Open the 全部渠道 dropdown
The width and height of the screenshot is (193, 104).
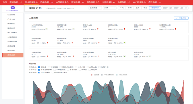pyautogui.click(x=95, y=8)
